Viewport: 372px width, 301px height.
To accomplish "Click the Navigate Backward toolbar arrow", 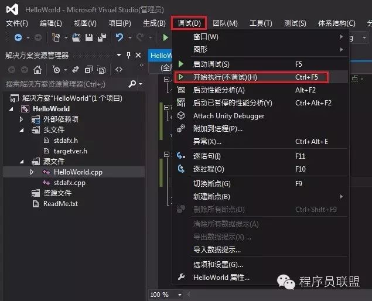I will [x=18, y=37].
